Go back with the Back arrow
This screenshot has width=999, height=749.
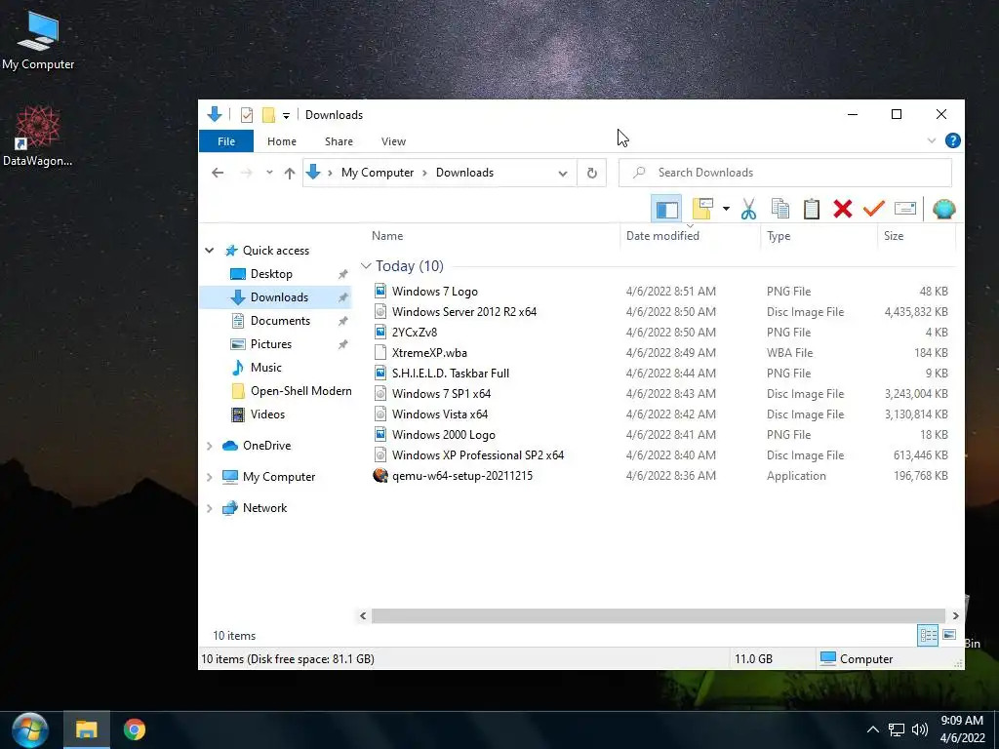click(218, 173)
